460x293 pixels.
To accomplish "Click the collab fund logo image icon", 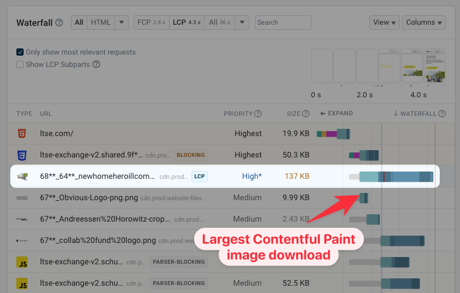I will (22, 241).
